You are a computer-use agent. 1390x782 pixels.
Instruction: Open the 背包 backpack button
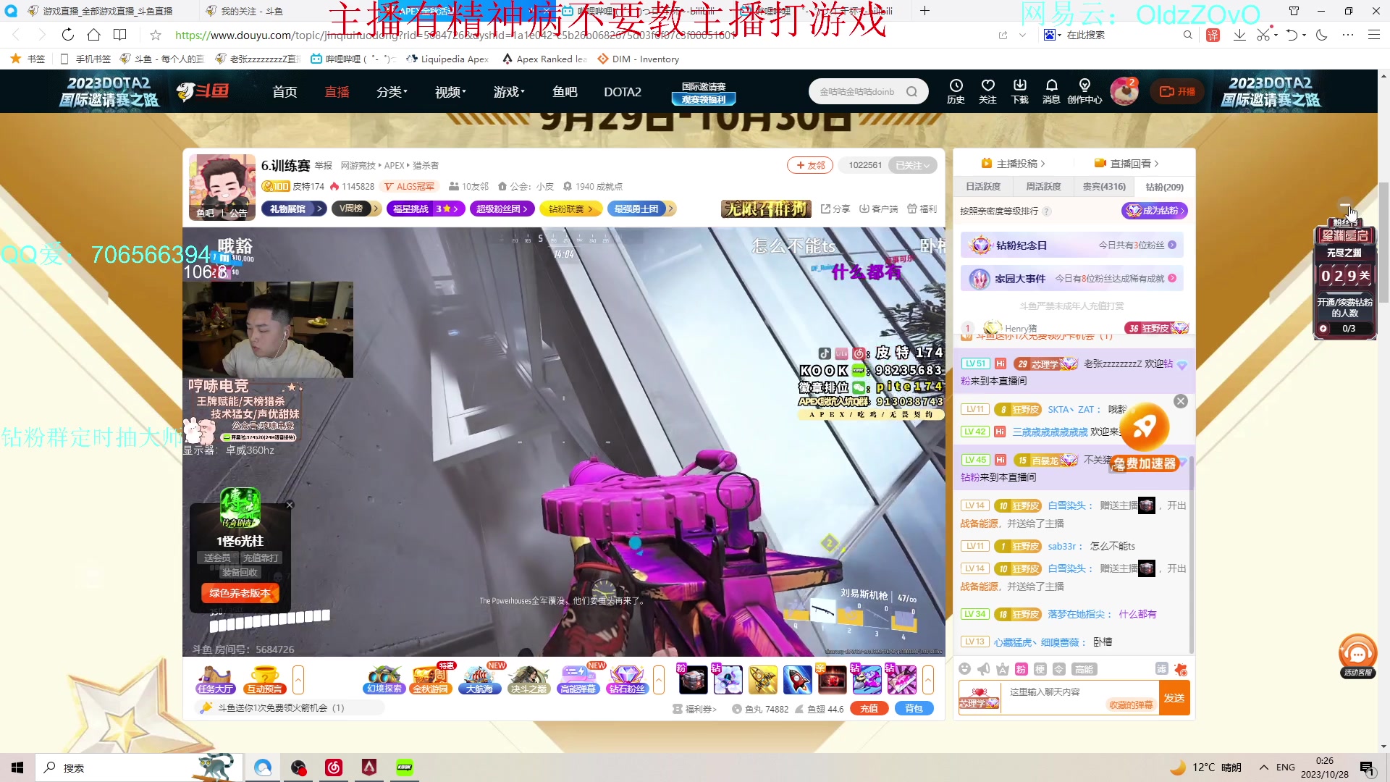point(914,709)
